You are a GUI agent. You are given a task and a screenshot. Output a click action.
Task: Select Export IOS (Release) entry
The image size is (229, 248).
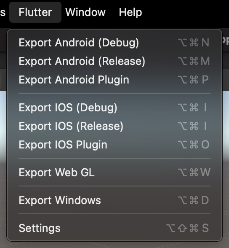pos(114,126)
